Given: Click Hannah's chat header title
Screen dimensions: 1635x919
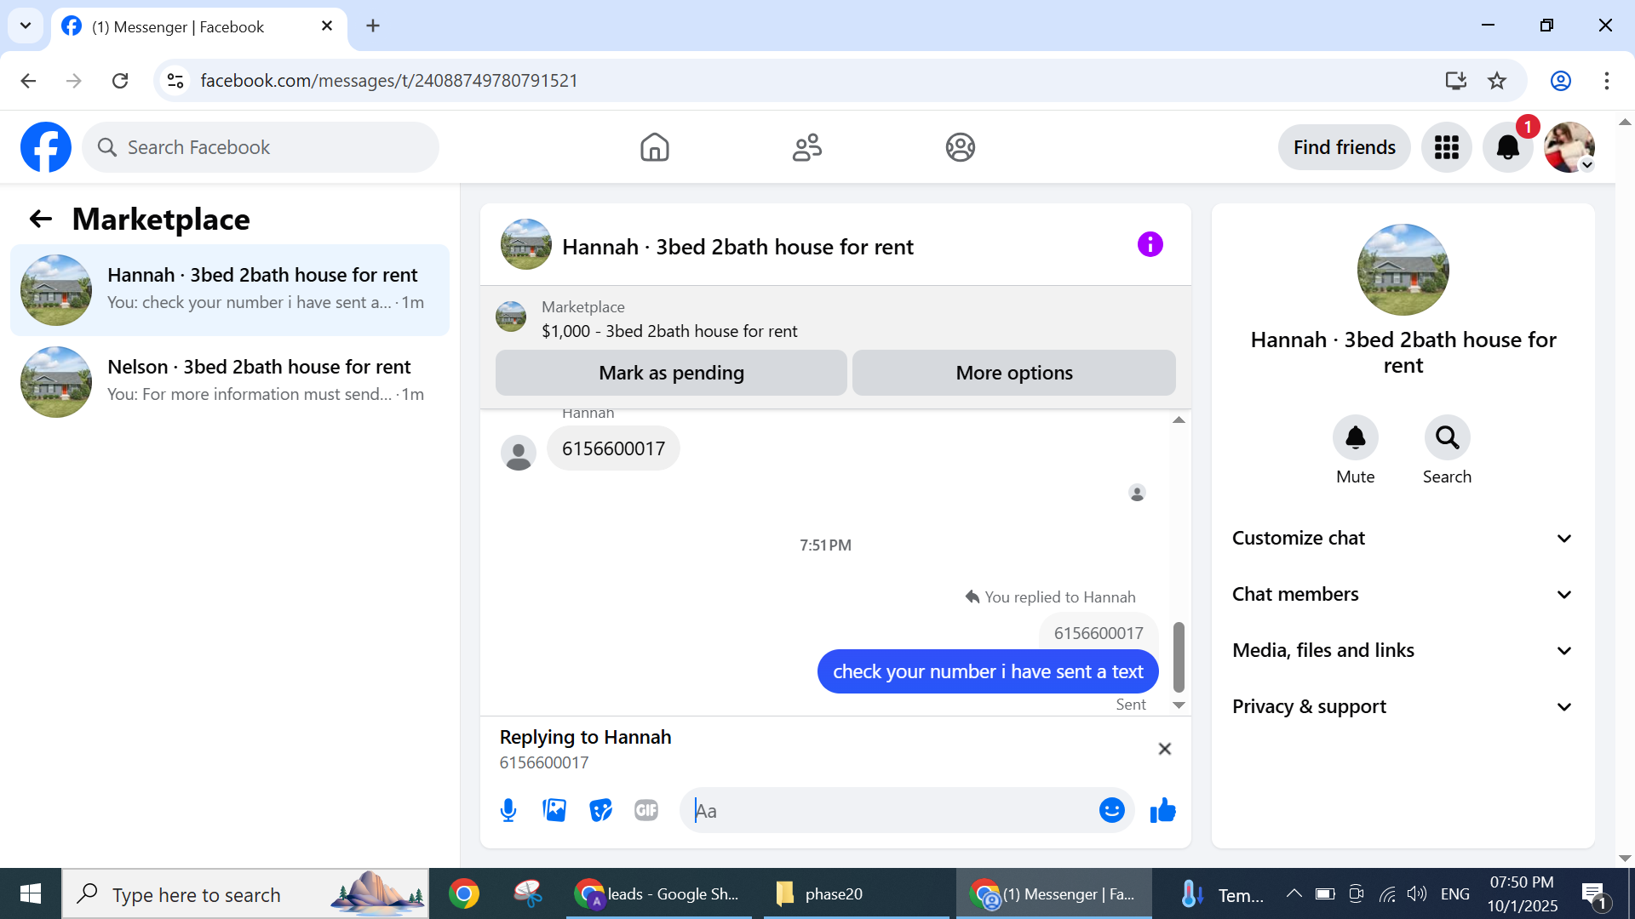Looking at the screenshot, I should (737, 247).
